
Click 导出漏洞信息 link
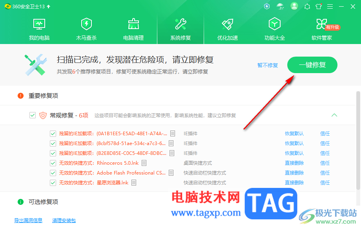[x=28, y=221]
